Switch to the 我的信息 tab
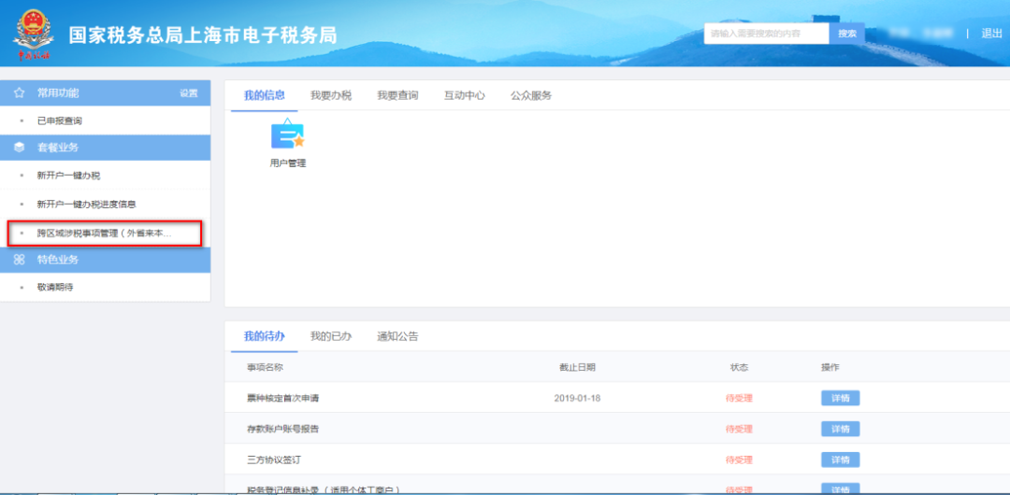Viewport: 1010px width, 495px height. coord(264,95)
